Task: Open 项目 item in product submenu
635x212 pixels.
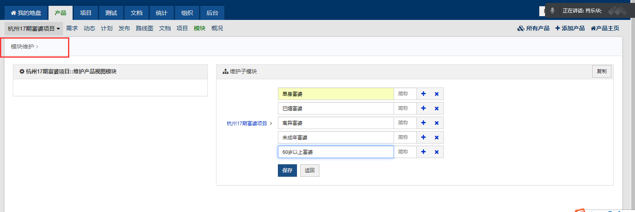Action: (x=182, y=28)
